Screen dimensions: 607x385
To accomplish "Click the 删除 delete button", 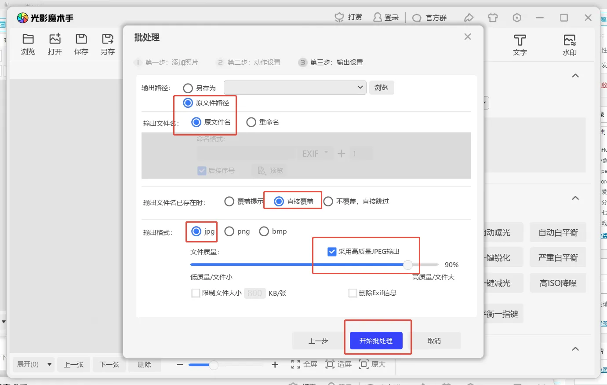I will (x=145, y=364).
